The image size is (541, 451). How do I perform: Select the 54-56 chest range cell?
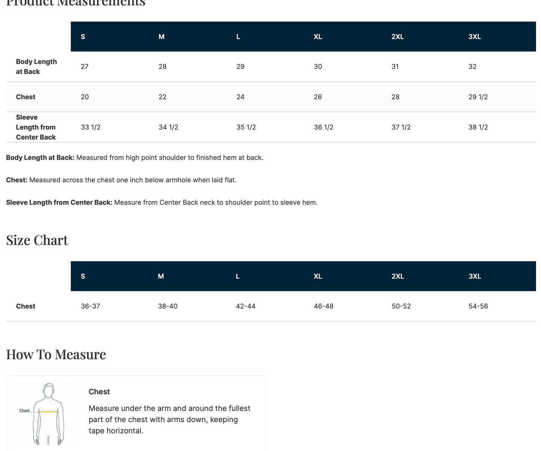coord(478,306)
